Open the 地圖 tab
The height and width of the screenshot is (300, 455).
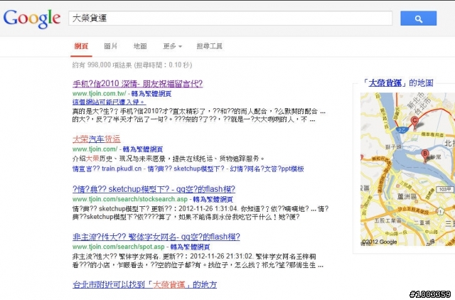click(x=140, y=46)
